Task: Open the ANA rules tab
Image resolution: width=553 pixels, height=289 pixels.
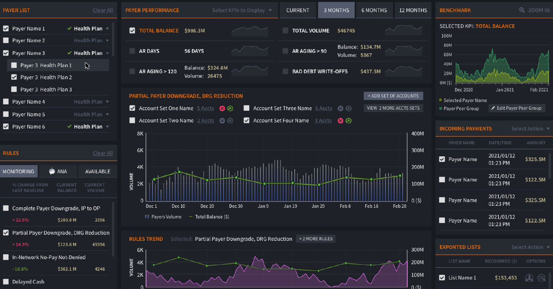Action: (x=58, y=171)
